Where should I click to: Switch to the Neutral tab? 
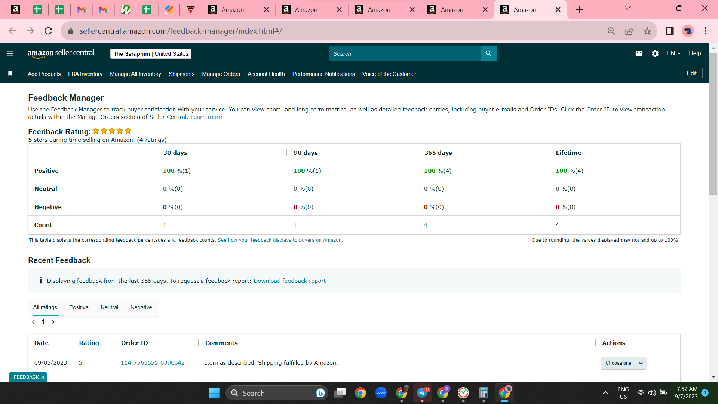pos(110,307)
